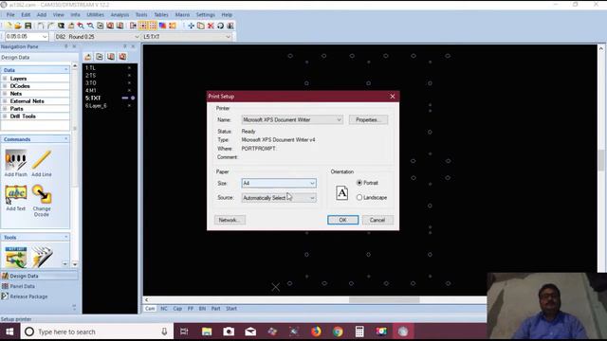Click the Network button
This screenshot has height=341, width=607.
[x=230, y=220]
